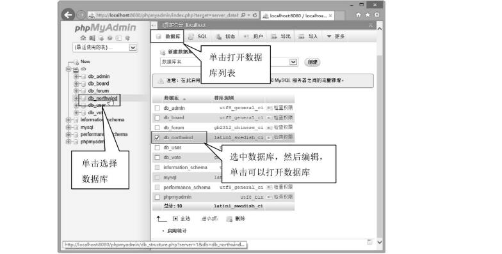Tick the db_board checkbox in the table
The height and width of the screenshot is (254, 502).
158,118
